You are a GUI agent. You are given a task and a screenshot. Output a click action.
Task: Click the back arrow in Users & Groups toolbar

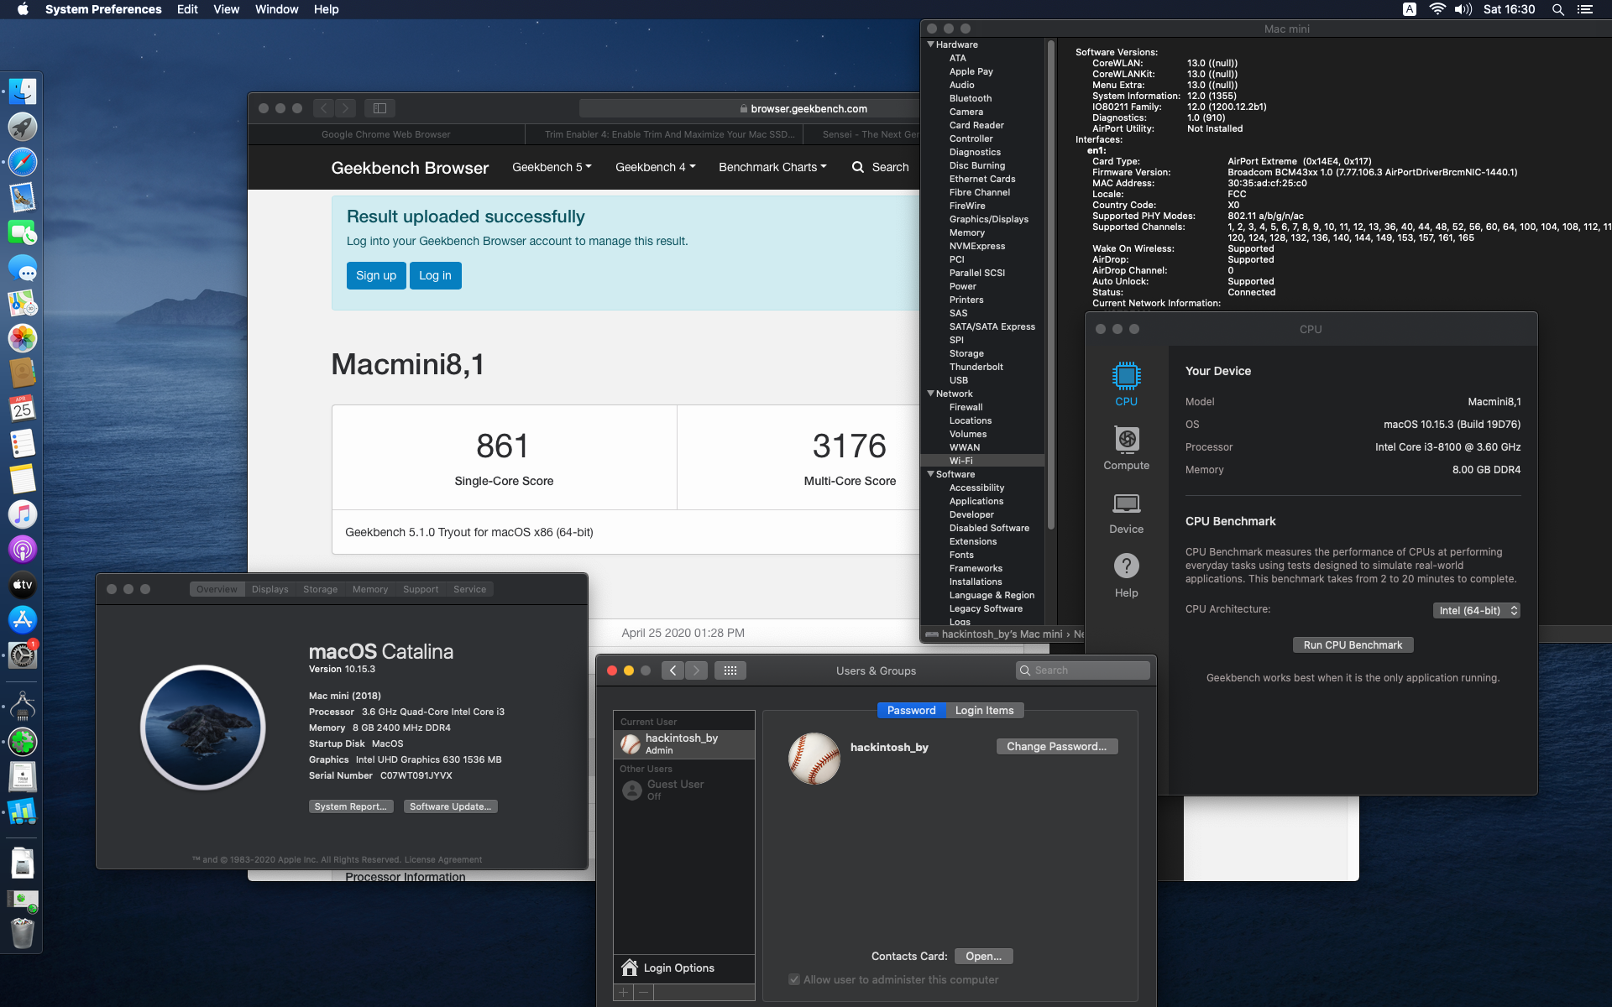tap(672, 670)
